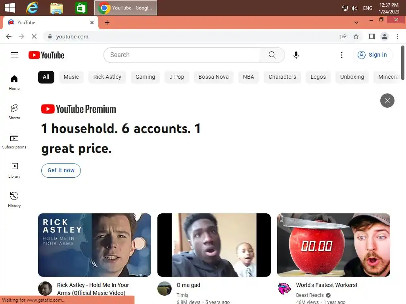
Task: Open Library in the sidebar
Action: 14,171
